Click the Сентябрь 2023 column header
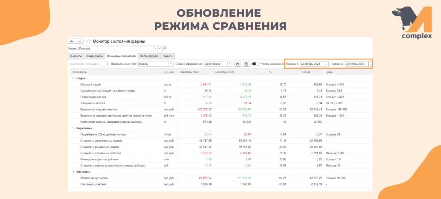Screen dimensions: 441x199 [x=196, y=72]
